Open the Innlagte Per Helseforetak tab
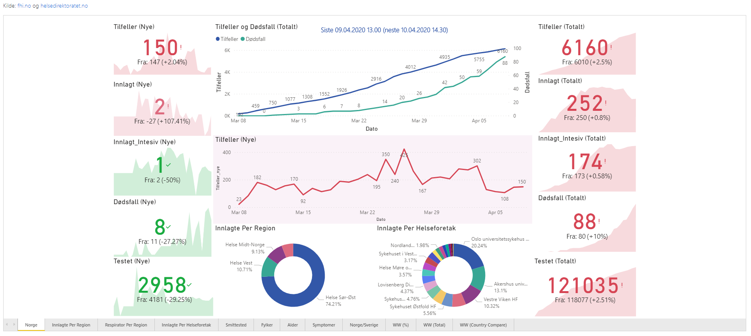The width and height of the screenshot is (751, 336). 186,325
